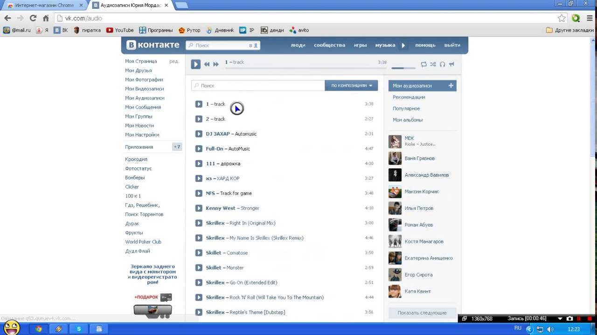Reload the page with browser refresh button
597x335 pixels.
(33, 18)
